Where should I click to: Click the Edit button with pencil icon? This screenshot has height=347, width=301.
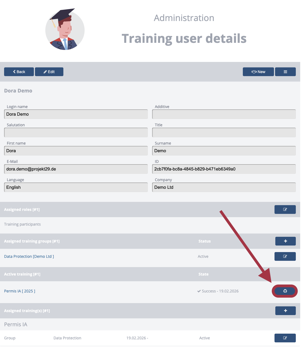click(x=49, y=72)
